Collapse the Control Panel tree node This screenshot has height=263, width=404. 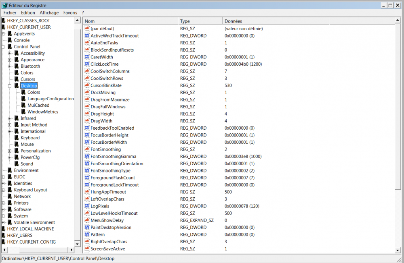coord(3,47)
